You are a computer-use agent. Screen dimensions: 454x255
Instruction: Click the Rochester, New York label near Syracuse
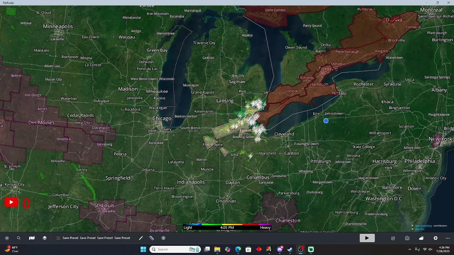click(x=364, y=84)
